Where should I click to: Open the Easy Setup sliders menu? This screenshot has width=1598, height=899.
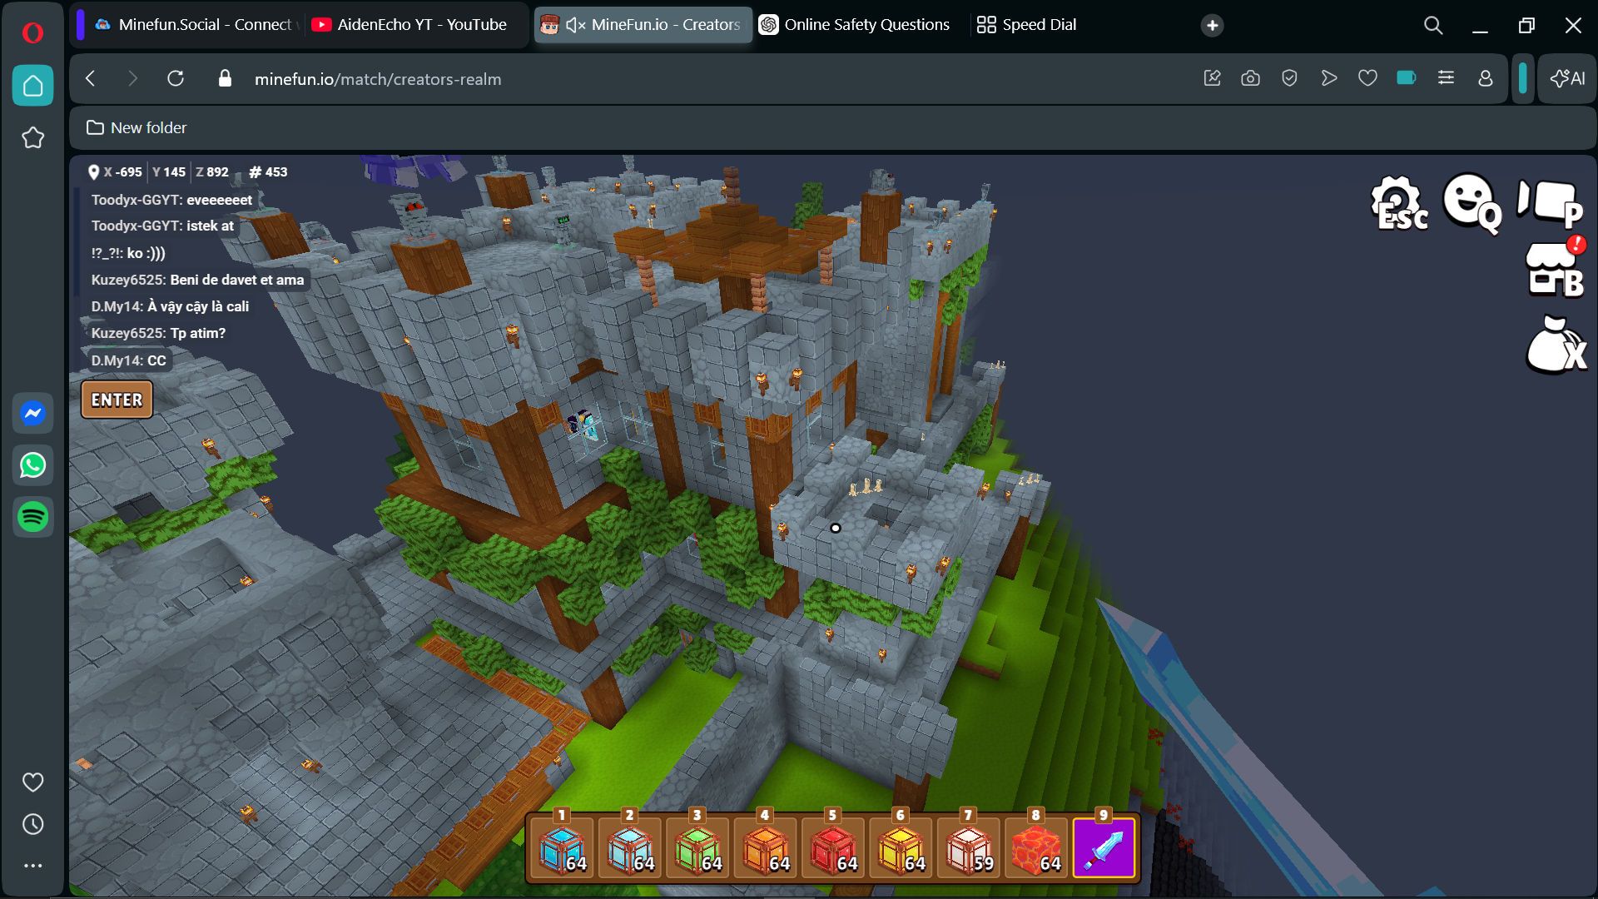(x=1446, y=78)
